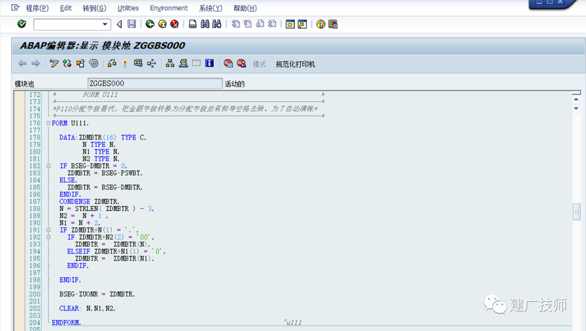Click the Other Object icon
The image size is (586, 331).
[80, 63]
